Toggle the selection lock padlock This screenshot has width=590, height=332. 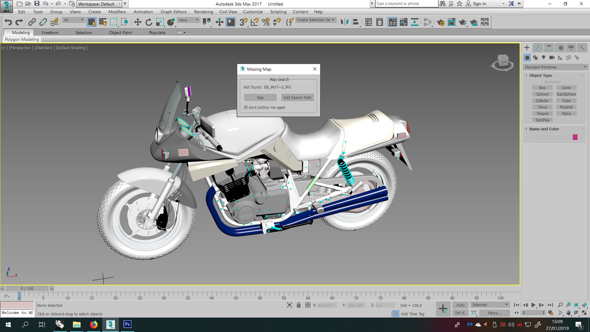coord(298,305)
